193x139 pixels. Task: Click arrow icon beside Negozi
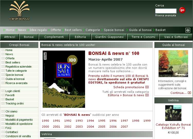click(3, 115)
